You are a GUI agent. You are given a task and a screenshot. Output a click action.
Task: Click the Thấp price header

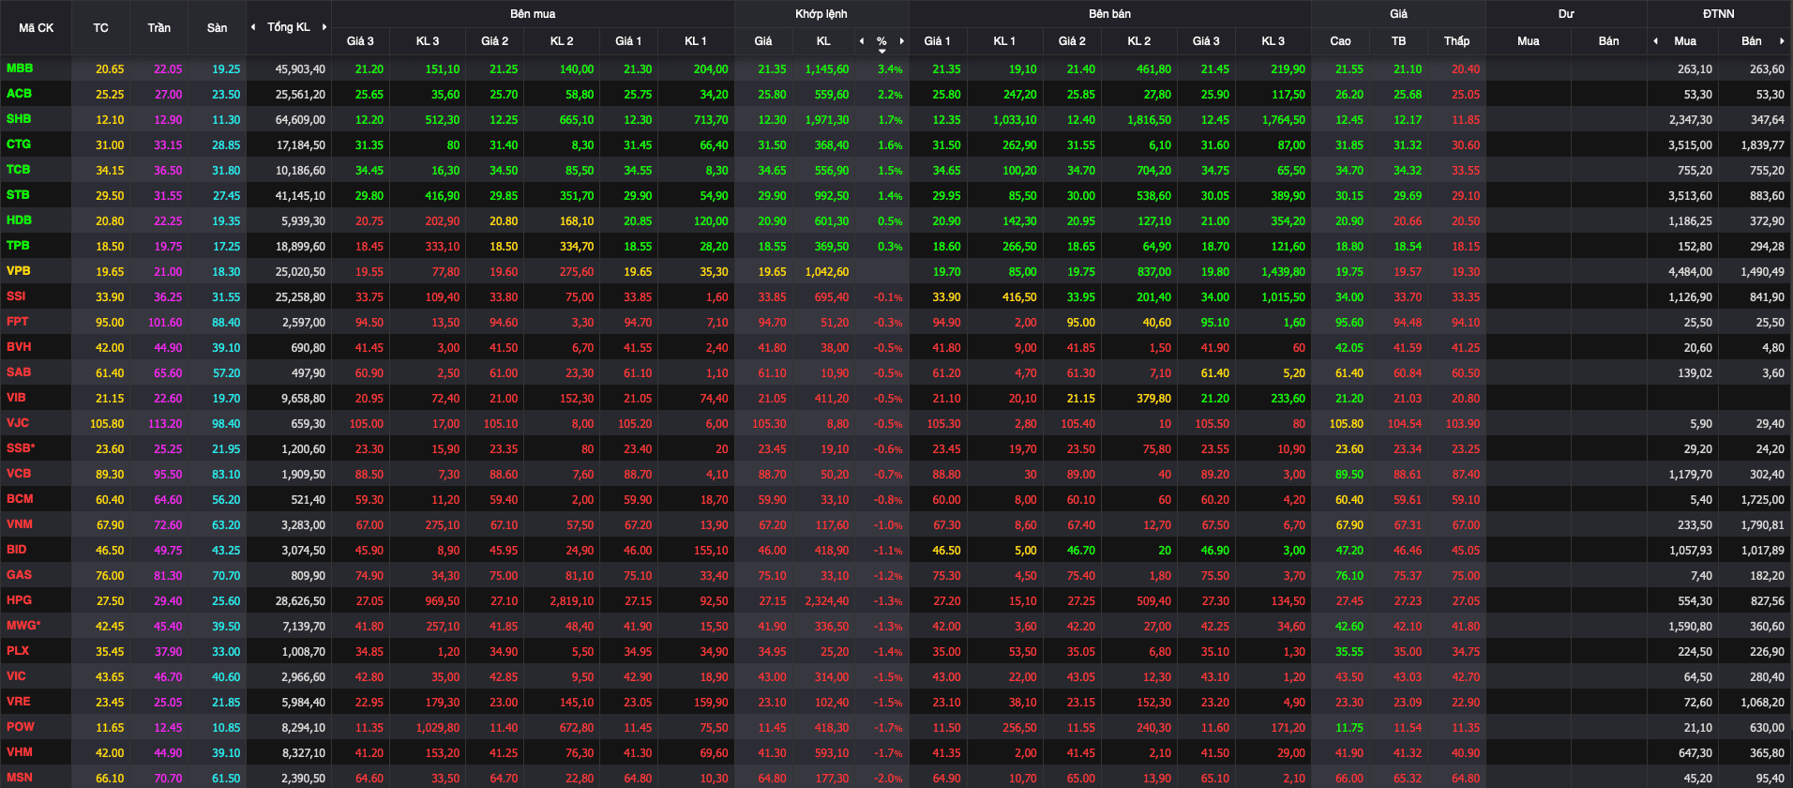[1456, 41]
